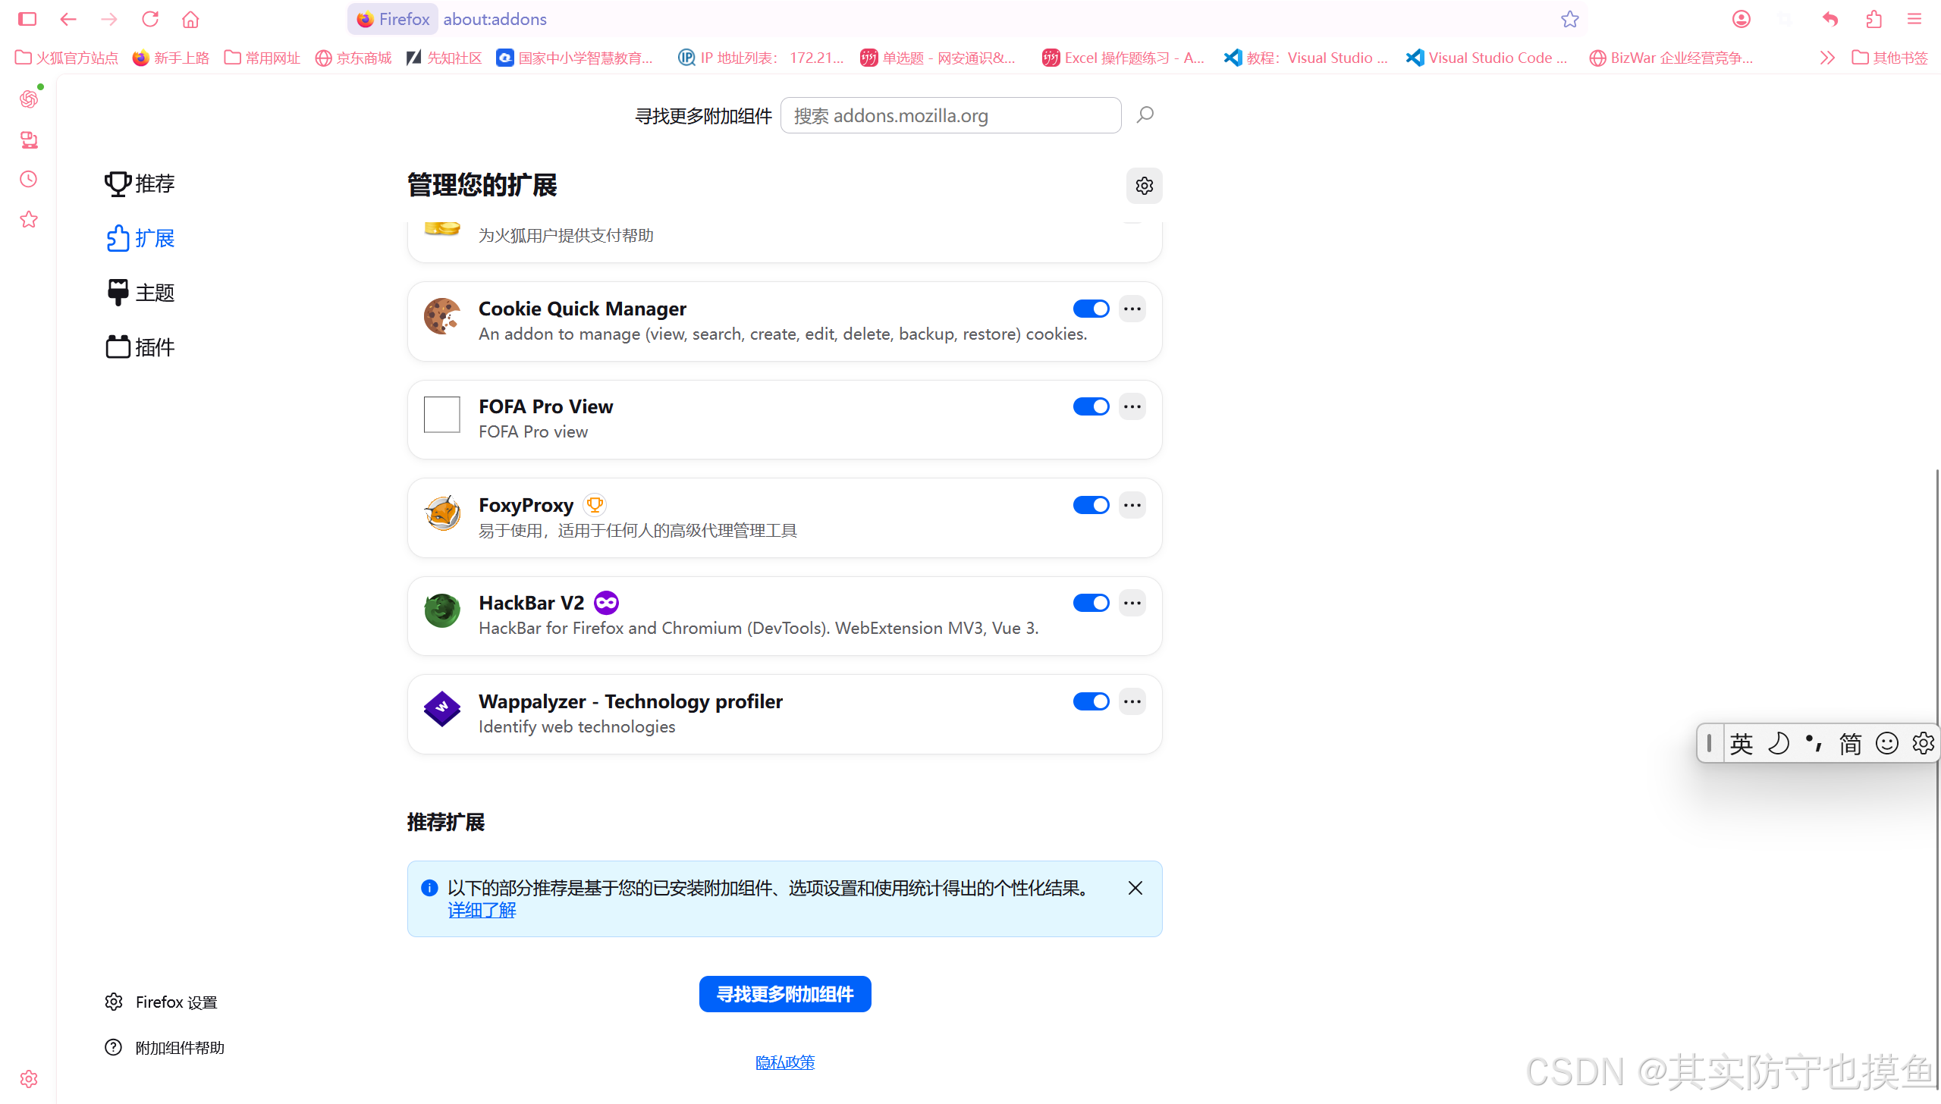Open 附加组件帮助
The image size is (1941, 1104).
(x=165, y=1048)
